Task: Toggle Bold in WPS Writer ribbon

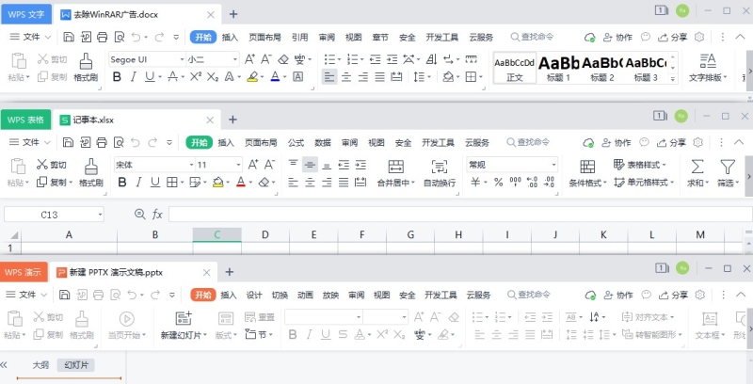Action: pyautogui.click(x=117, y=76)
